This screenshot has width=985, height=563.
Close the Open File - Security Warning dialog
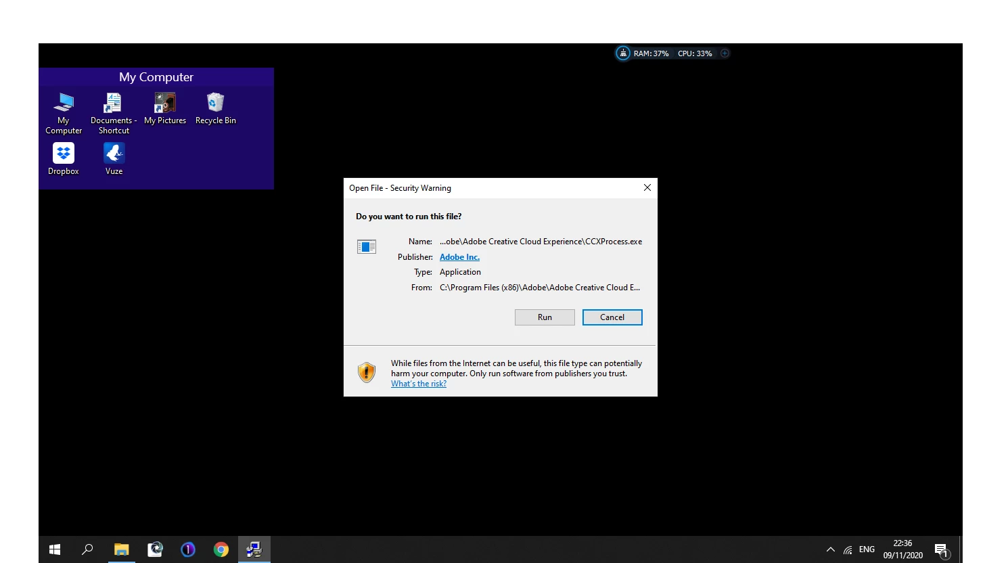tap(647, 187)
